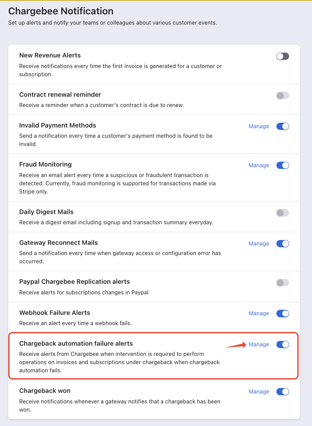Image resolution: width=312 pixels, height=426 pixels.
Task: Disable the Chargeback won toggle
Action: tap(283, 392)
